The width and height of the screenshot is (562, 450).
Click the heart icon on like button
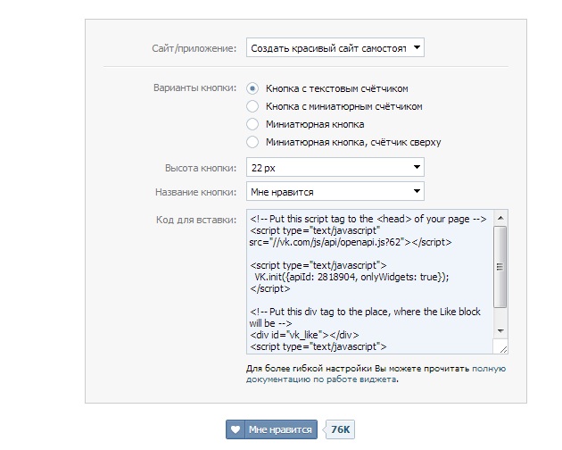236,429
